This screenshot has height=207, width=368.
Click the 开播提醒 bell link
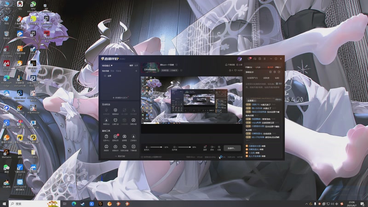click(230, 65)
